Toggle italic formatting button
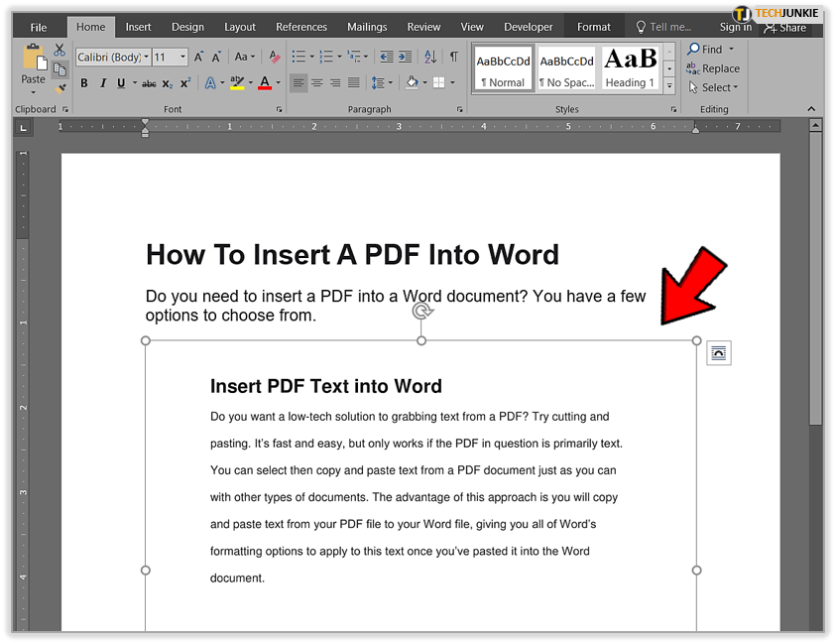Image resolution: width=836 pixels, height=644 pixels. point(102,83)
